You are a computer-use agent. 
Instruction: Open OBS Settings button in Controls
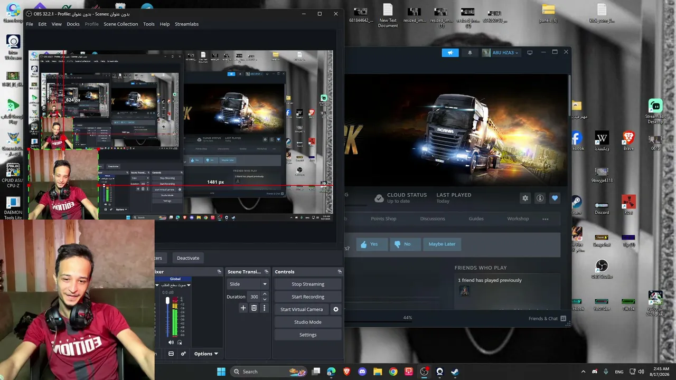click(308, 335)
